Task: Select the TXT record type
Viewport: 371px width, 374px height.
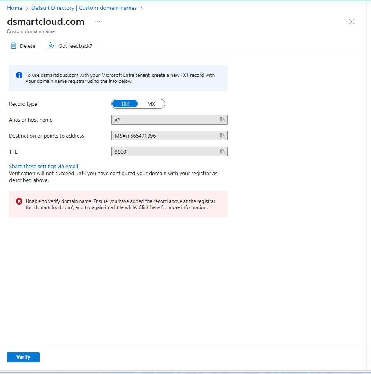Action: 125,104
